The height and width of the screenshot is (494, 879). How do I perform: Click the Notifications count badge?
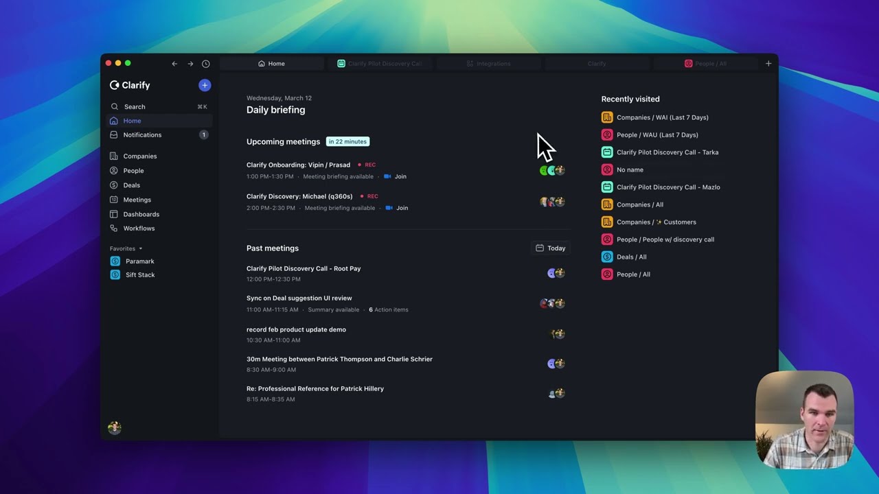tap(203, 135)
